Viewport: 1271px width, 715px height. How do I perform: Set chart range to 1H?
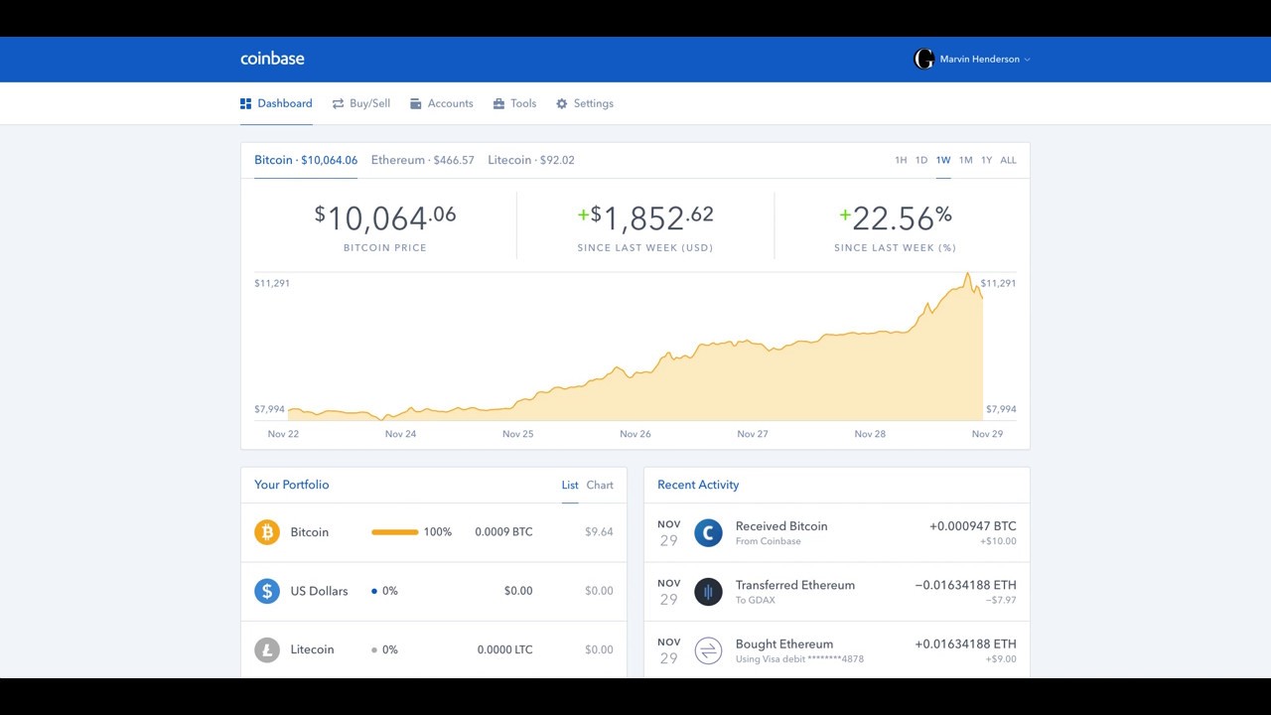tap(901, 160)
